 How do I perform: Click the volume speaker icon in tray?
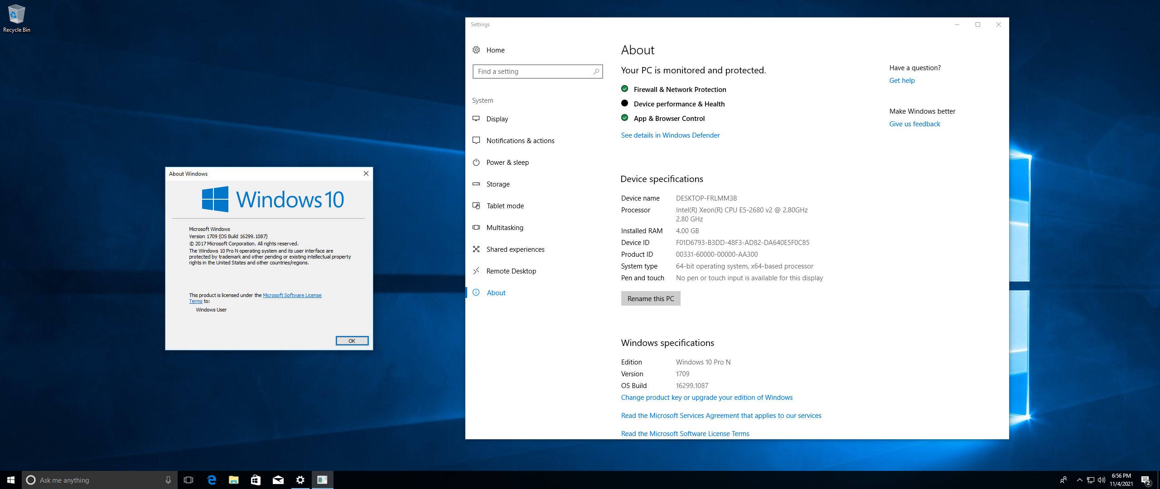pos(1102,480)
